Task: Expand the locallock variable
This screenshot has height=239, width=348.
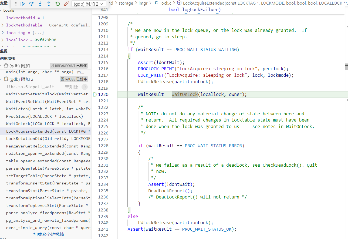Action: (x=3, y=40)
